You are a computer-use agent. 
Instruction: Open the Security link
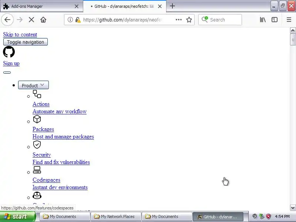tap(42, 155)
